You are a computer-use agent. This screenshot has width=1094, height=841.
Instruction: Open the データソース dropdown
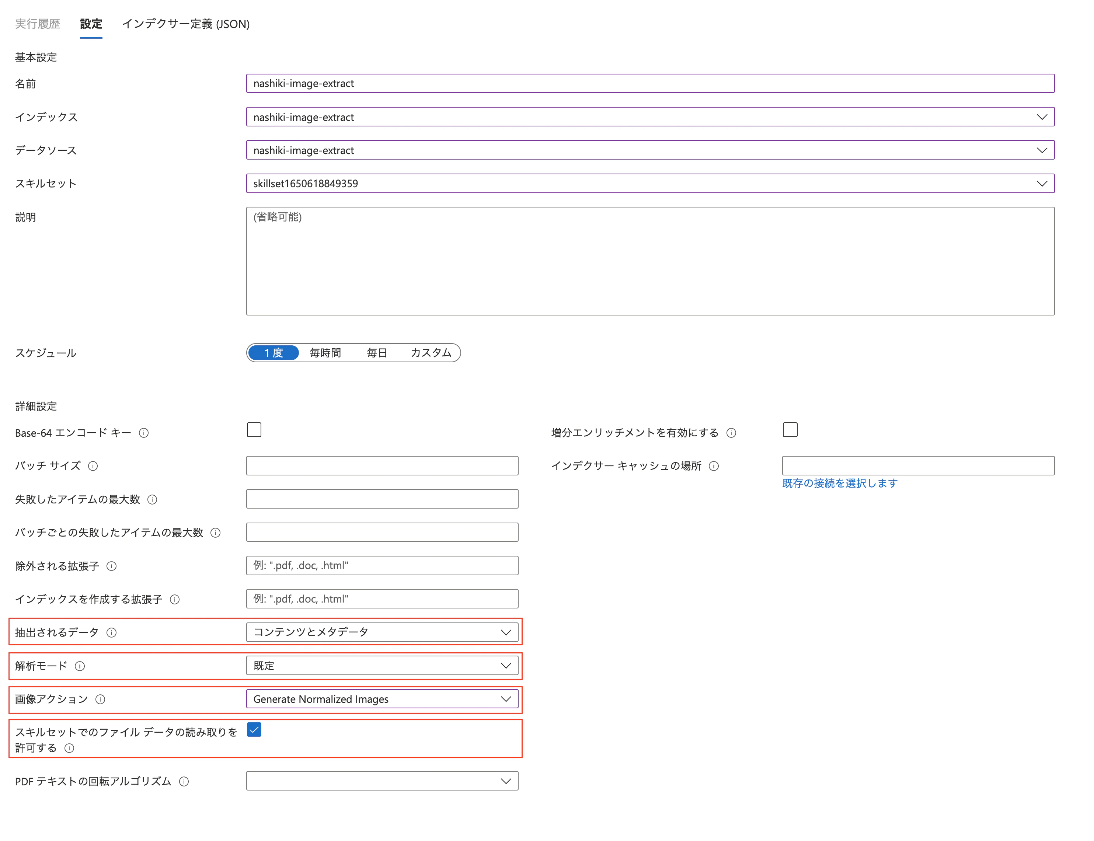click(650, 150)
